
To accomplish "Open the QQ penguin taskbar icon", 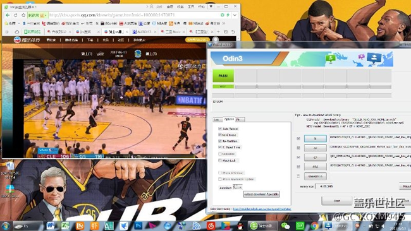I will [240, 225].
